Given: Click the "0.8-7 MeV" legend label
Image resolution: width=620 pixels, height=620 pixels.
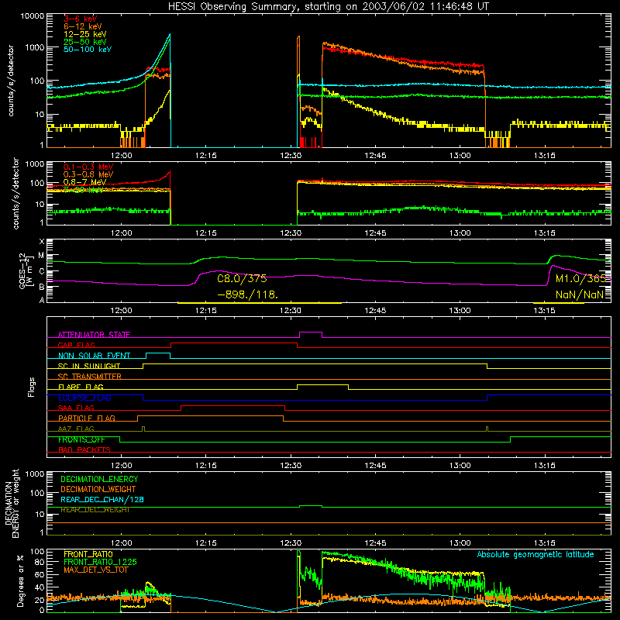Looking at the screenshot, I should pyautogui.click(x=84, y=182).
